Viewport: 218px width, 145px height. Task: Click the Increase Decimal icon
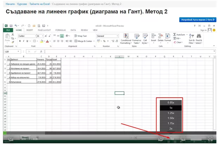pos(113,41)
